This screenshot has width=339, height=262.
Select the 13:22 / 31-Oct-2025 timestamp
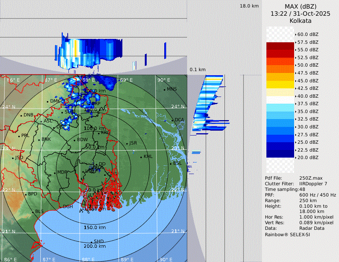pyautogui.click(x=300, y=13)
